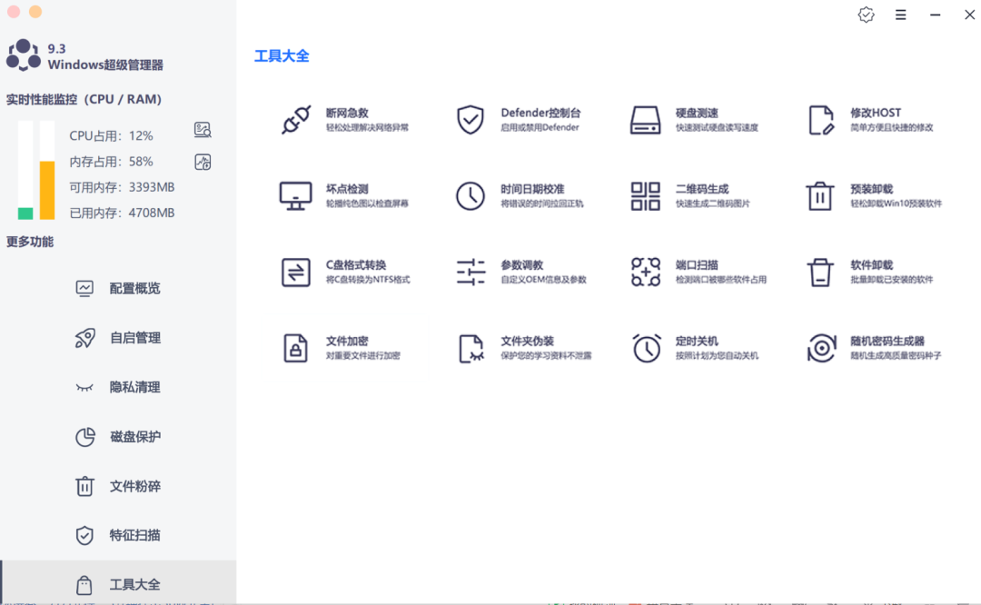Click the 软件卸载 tool title
Image resolution: width=981 pixels, height=605 pixels.
coord(871,265)
